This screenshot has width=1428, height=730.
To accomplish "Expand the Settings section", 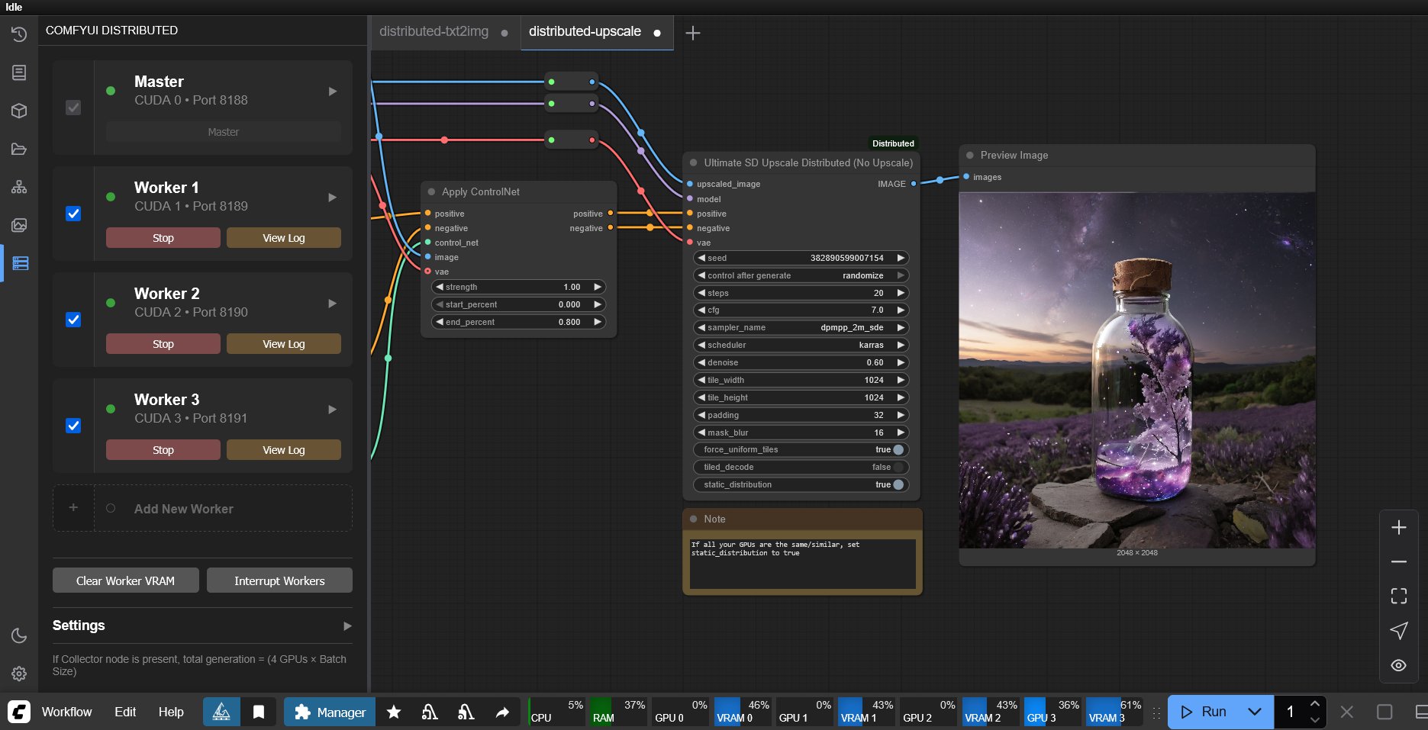I will pyautogui.click(x=347, y=625).
